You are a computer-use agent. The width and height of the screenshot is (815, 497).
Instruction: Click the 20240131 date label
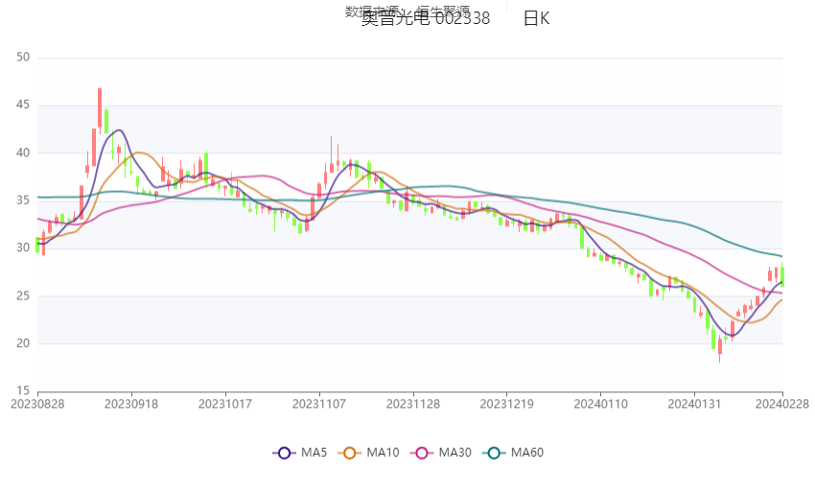(694, 404)
